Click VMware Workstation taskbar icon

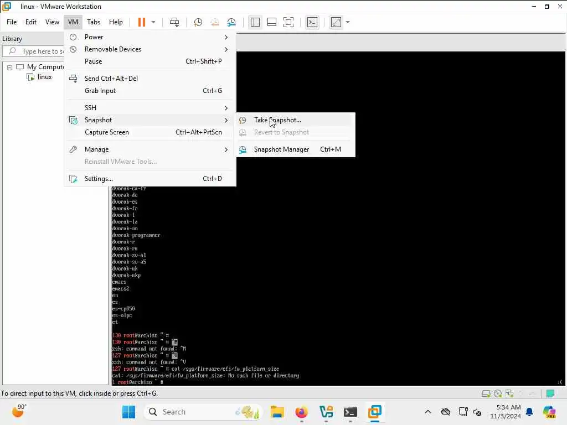pos(375,412)
